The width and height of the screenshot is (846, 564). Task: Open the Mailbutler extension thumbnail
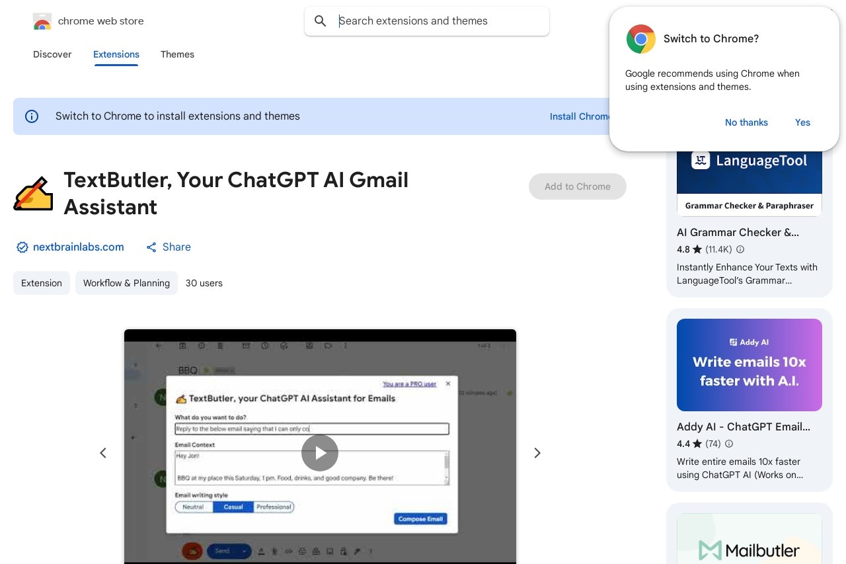tap(750, 539)
